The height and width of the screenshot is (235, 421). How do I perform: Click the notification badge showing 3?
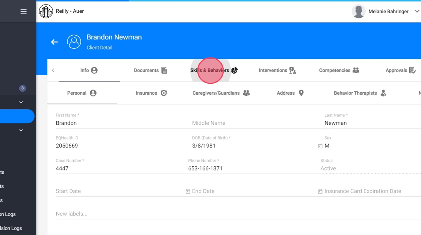click(23, 88)
